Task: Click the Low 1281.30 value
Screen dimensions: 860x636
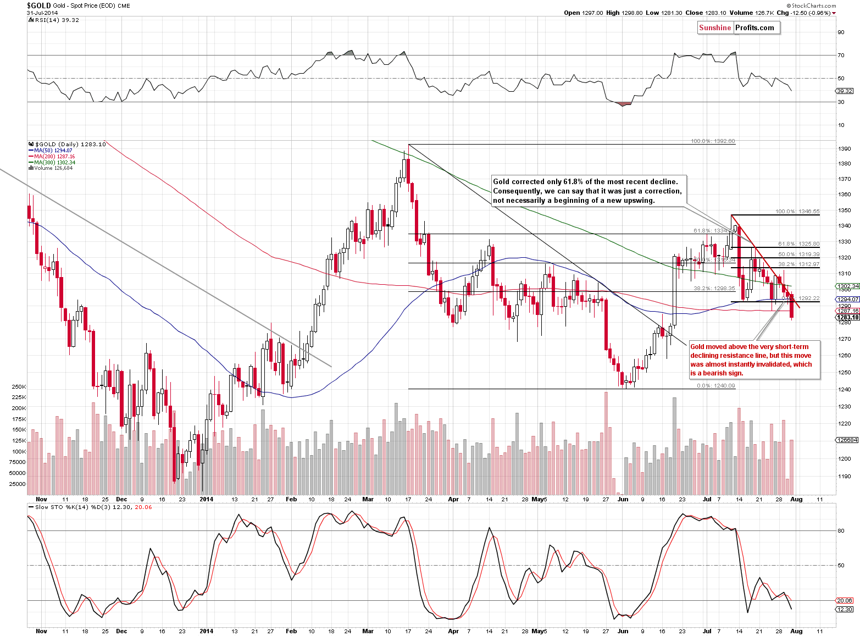Action: tap(663, 13)
